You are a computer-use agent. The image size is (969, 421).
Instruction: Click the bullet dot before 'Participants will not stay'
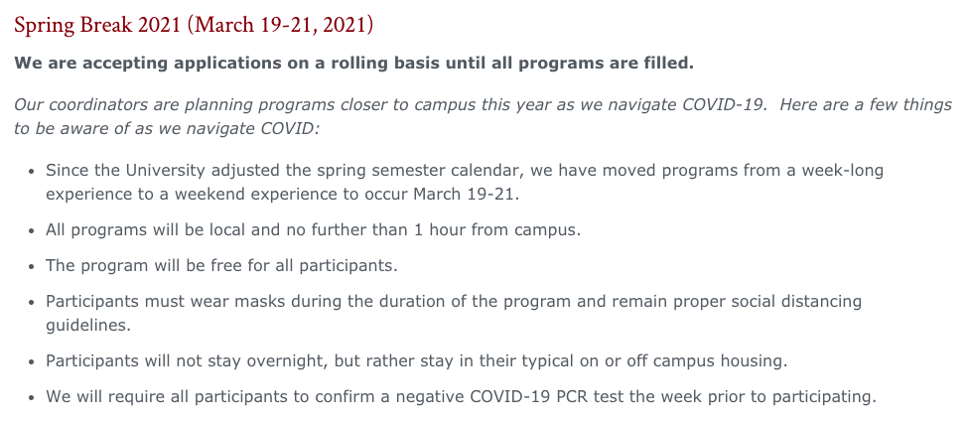click(32, 362)
